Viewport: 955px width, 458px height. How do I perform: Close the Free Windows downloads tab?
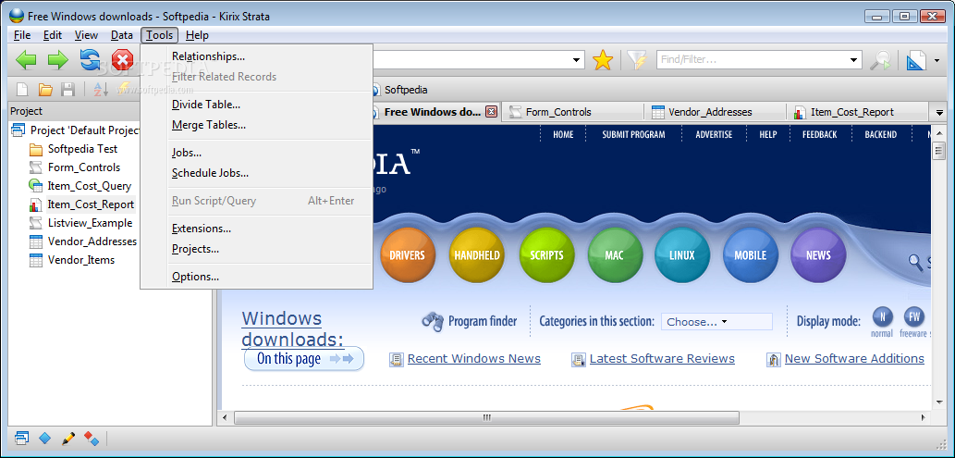point(491,112)
